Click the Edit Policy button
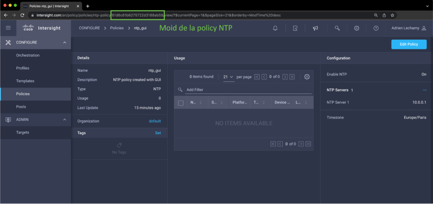The width and height of the screenshot is (433, 204). click(x=408, y=44)
